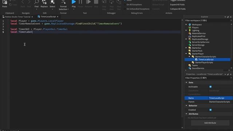233x131 pixels.
Task: Open the Play dropdown arrow
Action: pyautogui.click(x=74, y=9)
